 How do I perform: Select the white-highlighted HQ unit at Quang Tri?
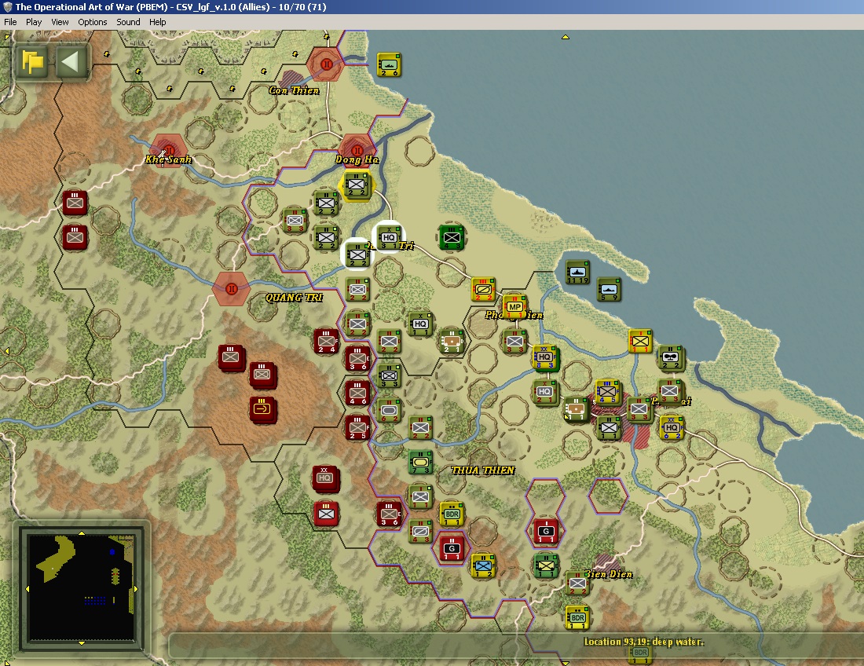389,237
